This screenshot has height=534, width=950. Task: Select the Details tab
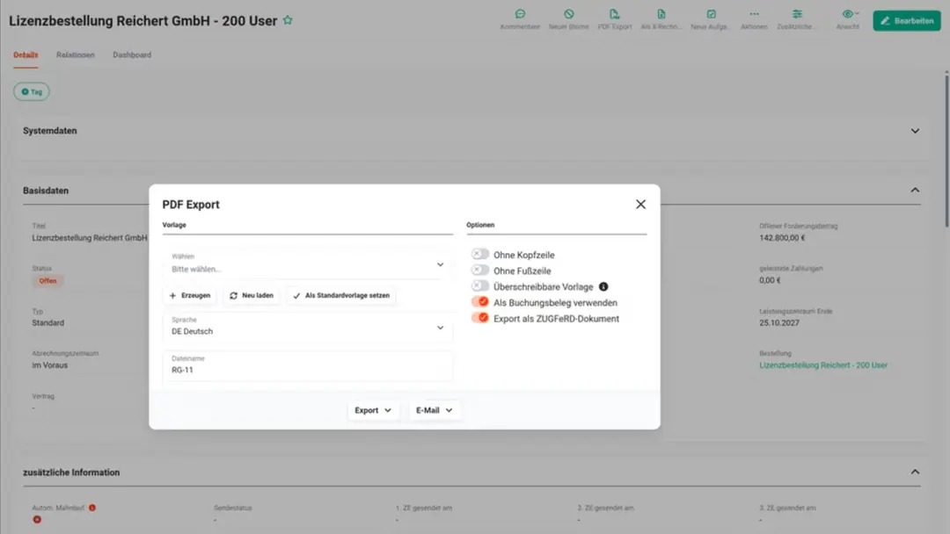(26, 55)
